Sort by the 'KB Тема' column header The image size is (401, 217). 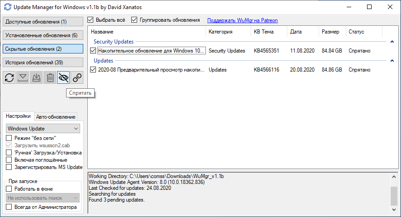269,32
